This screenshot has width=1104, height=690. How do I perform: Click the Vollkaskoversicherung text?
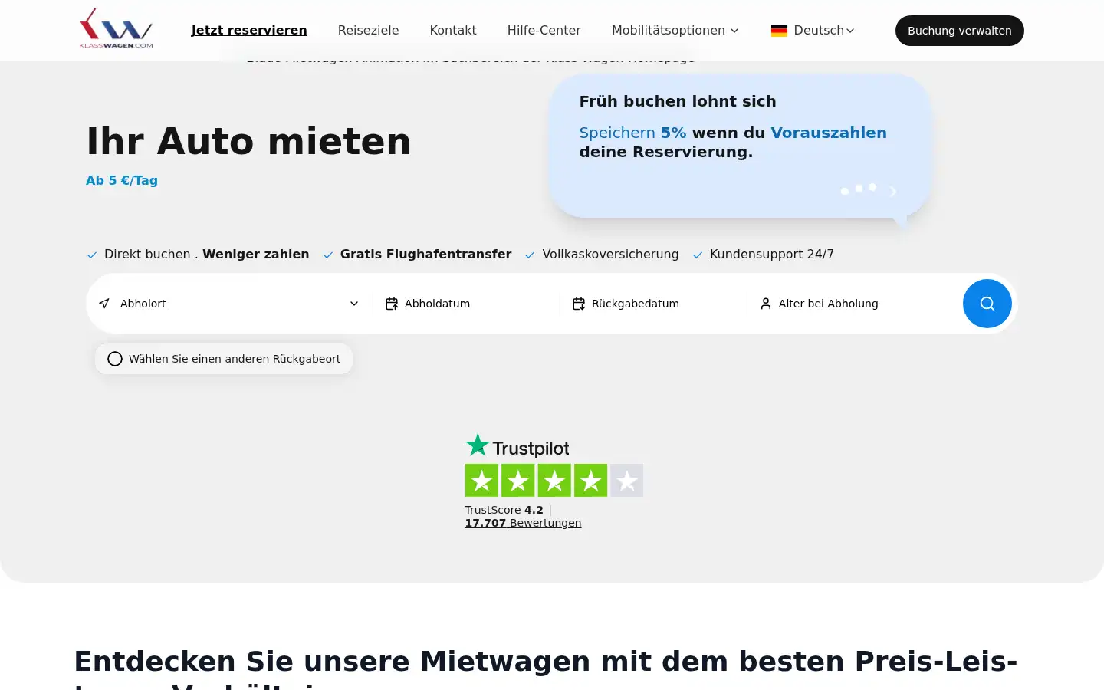coord(610,254)
